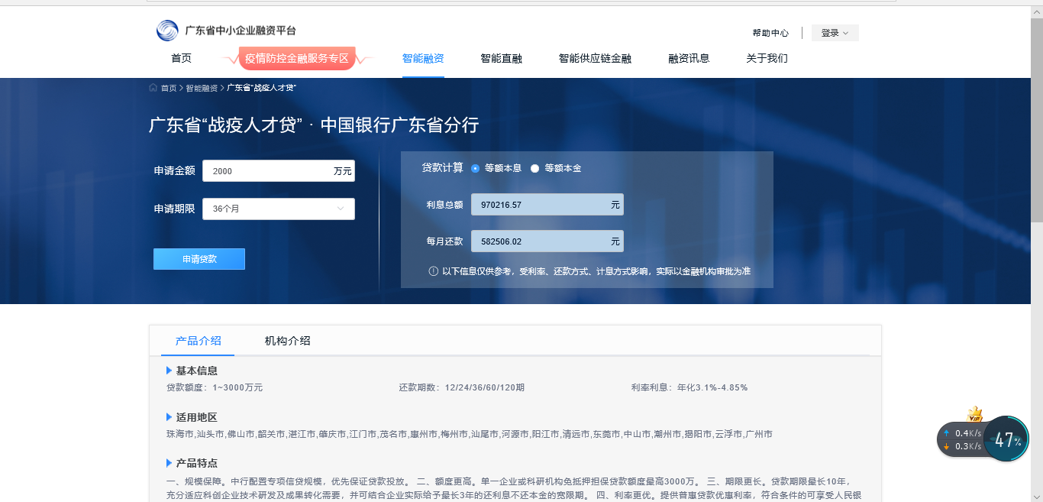
Task: Click the 47% circular speed gauge
Action: point(1007,440)
